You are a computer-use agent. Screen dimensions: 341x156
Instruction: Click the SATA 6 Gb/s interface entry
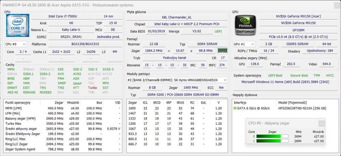click(x=253, y=108)
